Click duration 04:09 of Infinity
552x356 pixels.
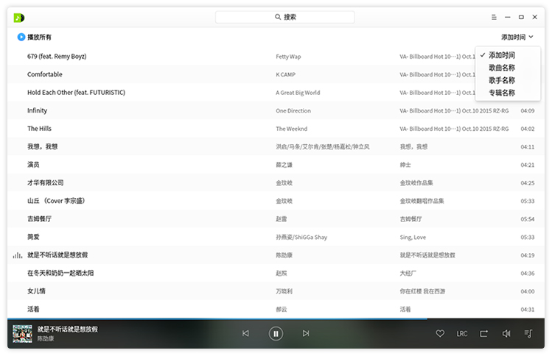(x=528, y=111)
